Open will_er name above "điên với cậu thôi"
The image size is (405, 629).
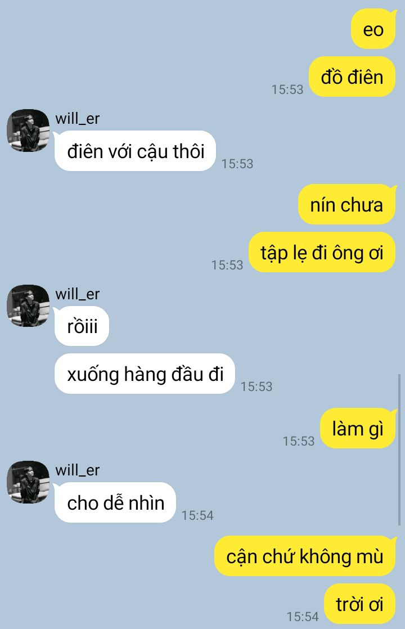[x=78, y=118]
